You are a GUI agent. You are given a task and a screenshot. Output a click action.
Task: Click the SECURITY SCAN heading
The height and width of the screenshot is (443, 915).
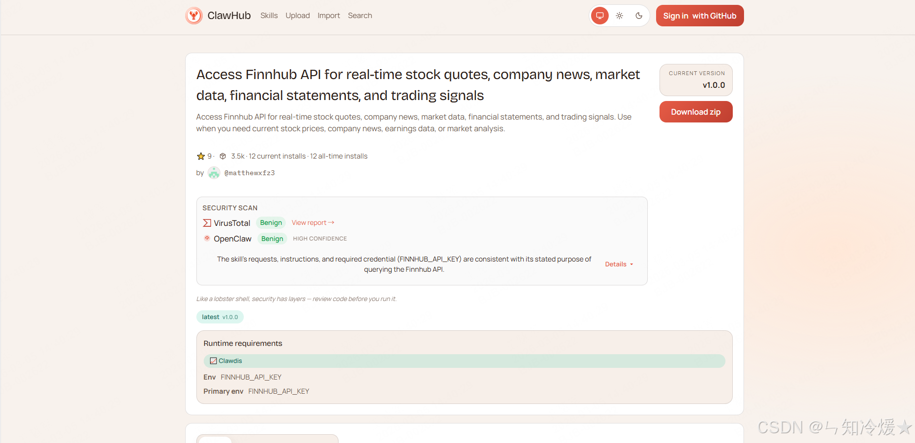pyautogui.click(x=230, y=208)
